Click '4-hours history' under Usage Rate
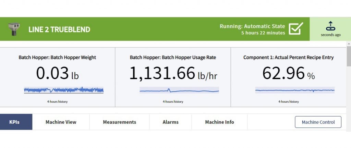Viewport: 351px width, 148px height. pyautogui.click(x=173, y=102)
